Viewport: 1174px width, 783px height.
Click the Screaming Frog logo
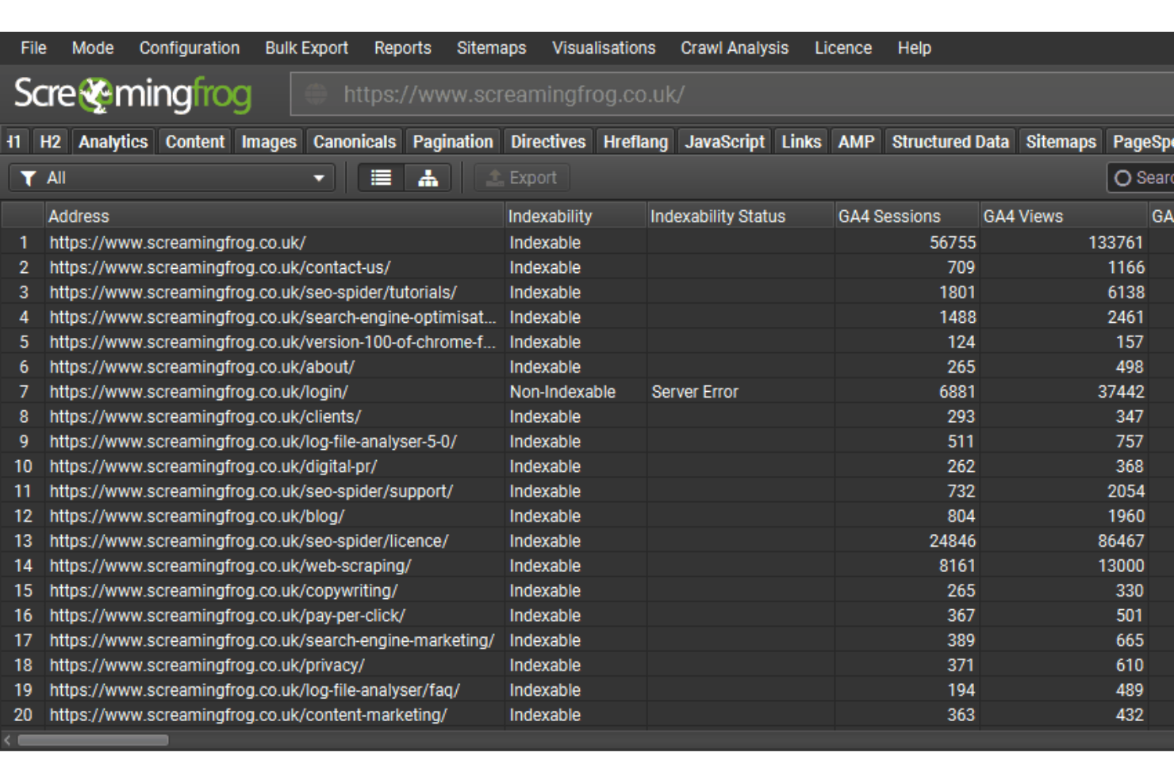[133, 94]
